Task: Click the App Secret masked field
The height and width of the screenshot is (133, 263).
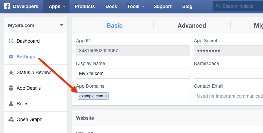Action: click(x=228, y=51)
